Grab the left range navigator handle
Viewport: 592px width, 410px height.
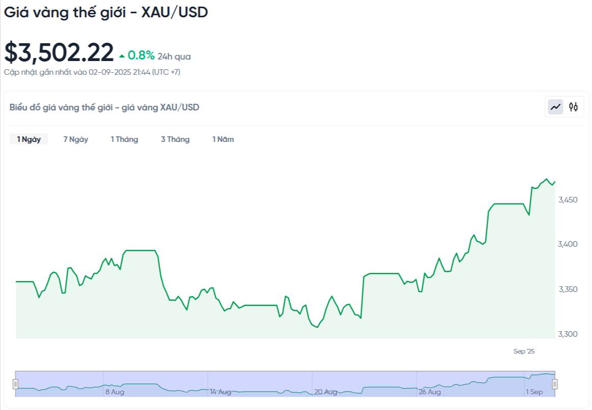point(15,384)
